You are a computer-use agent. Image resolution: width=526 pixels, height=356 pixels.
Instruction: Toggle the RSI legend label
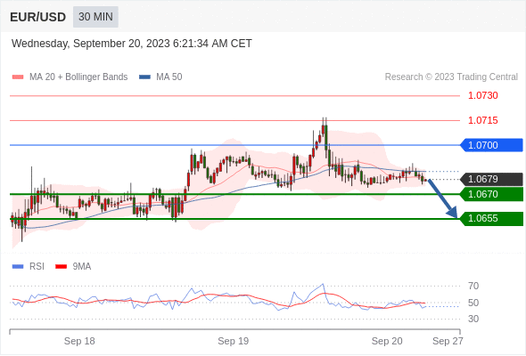[x=37, y=267]
